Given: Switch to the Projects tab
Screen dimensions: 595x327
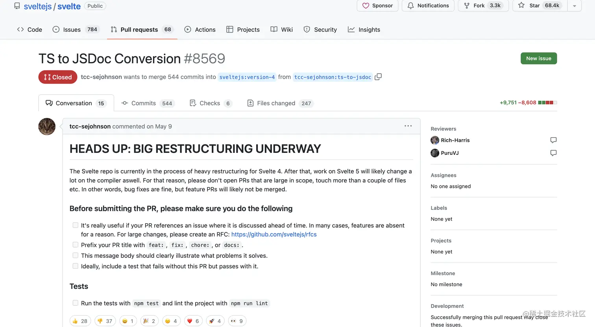Looking at the screenshot, I should [243, 29].
